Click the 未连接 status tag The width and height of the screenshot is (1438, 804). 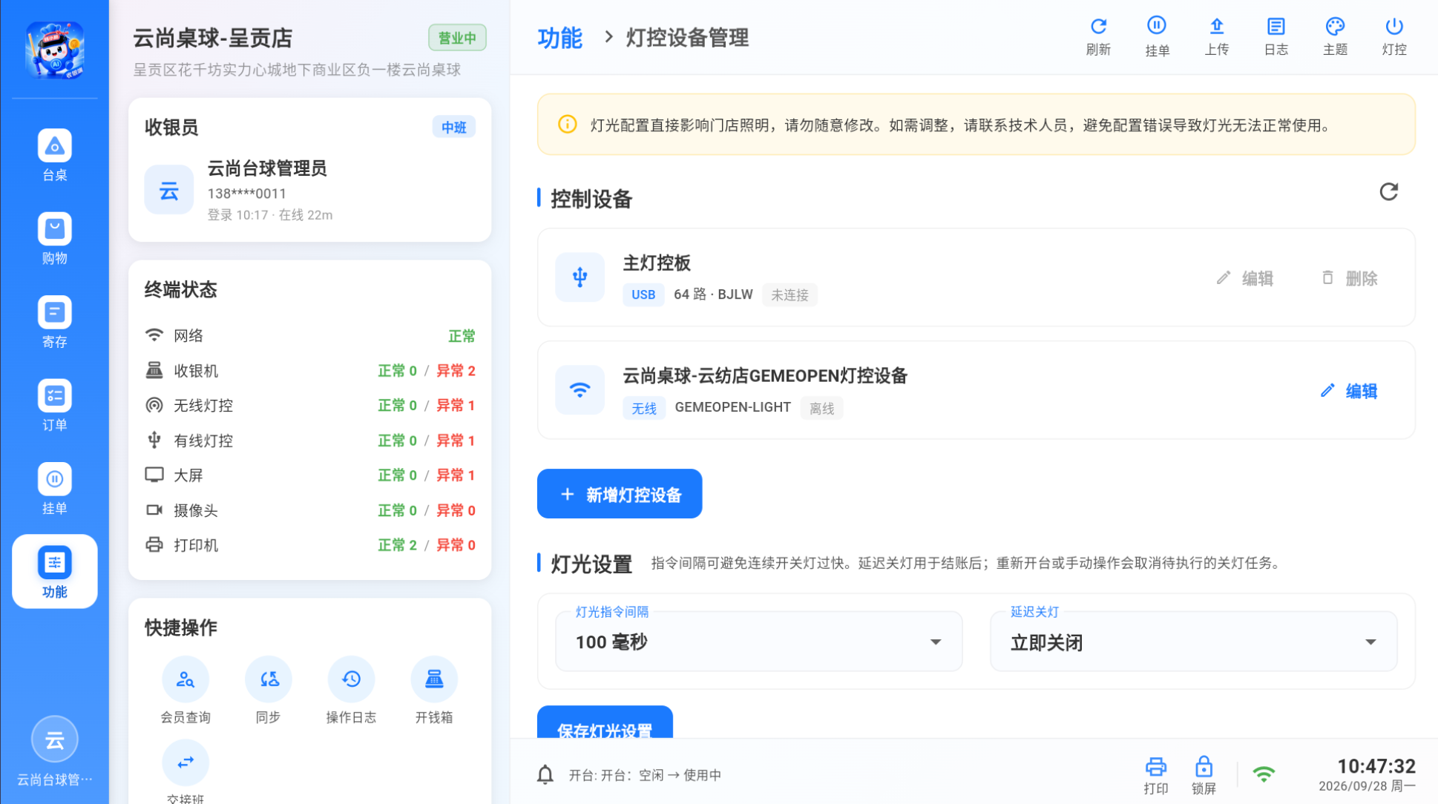click(x=789, y=294)
